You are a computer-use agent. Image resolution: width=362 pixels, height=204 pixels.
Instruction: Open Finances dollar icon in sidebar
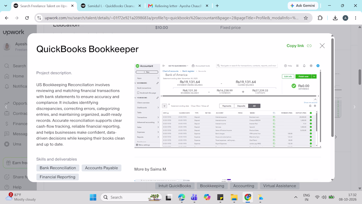pyautogui.click(x=7, y=124)
